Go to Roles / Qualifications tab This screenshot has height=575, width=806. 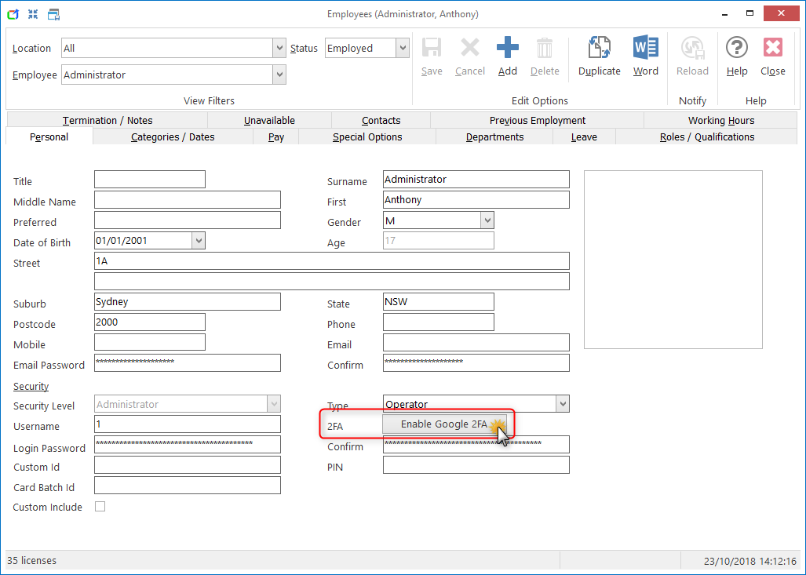pyautogui.click(x=707, y=136)
